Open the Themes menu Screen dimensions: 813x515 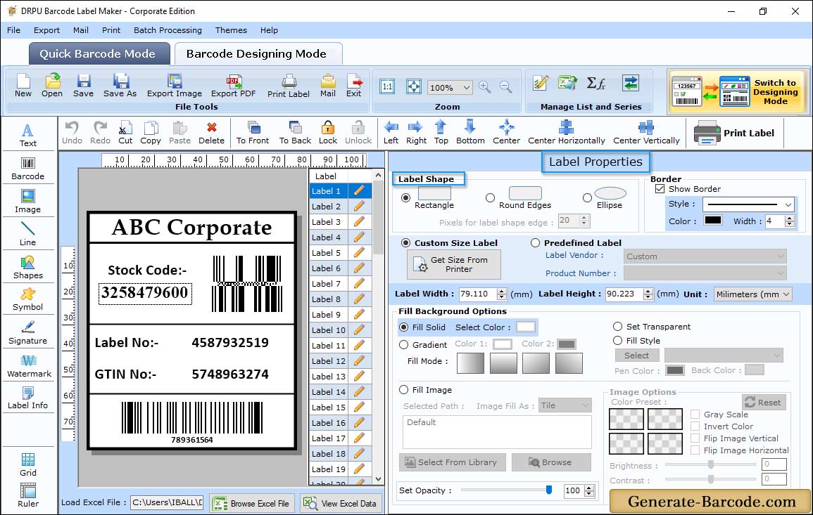[231, 30]
